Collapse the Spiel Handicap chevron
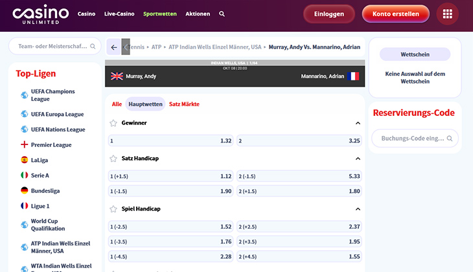This screenshot has height=272, width=473. coord(358,209)
